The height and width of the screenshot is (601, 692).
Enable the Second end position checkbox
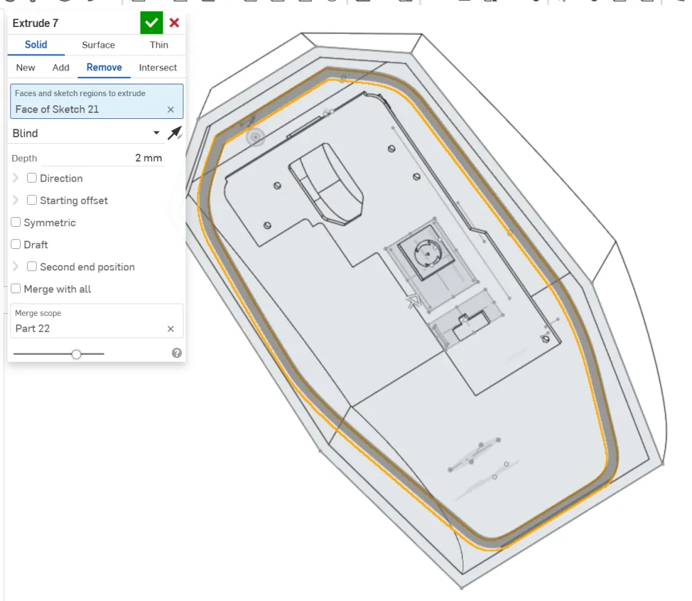[x=32, y=267]
